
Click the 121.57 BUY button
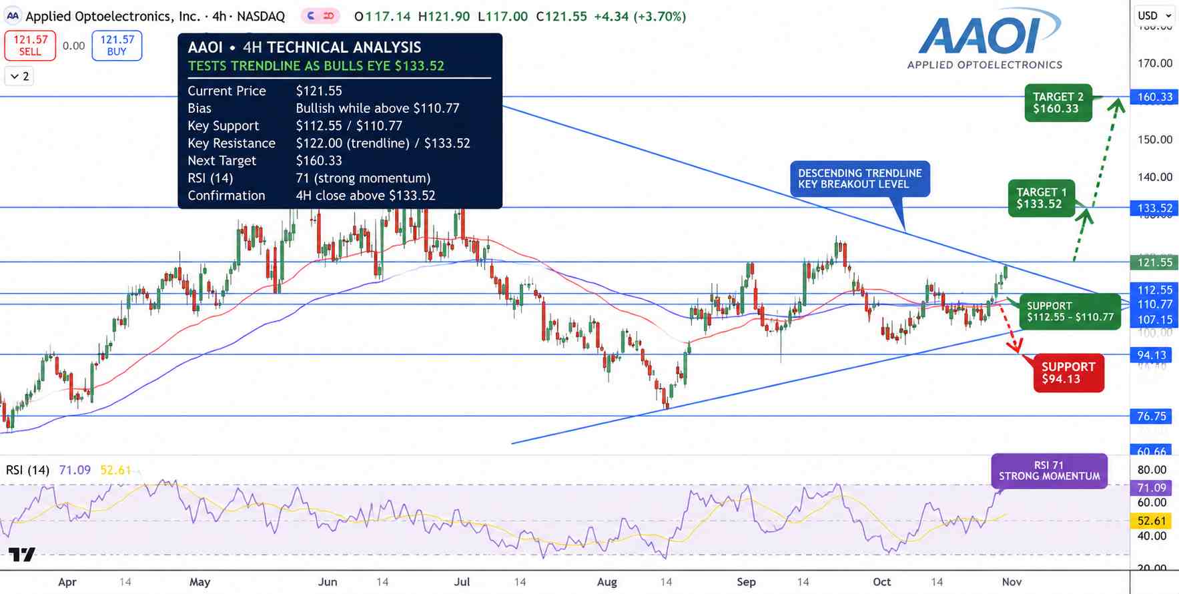(117, 45)
